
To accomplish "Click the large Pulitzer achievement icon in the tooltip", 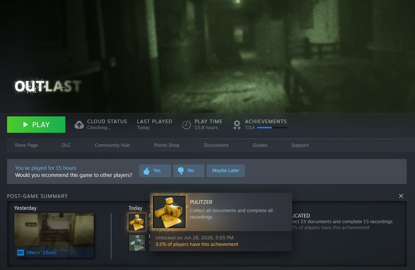I will pyautogui.click(x=169, y=212).
